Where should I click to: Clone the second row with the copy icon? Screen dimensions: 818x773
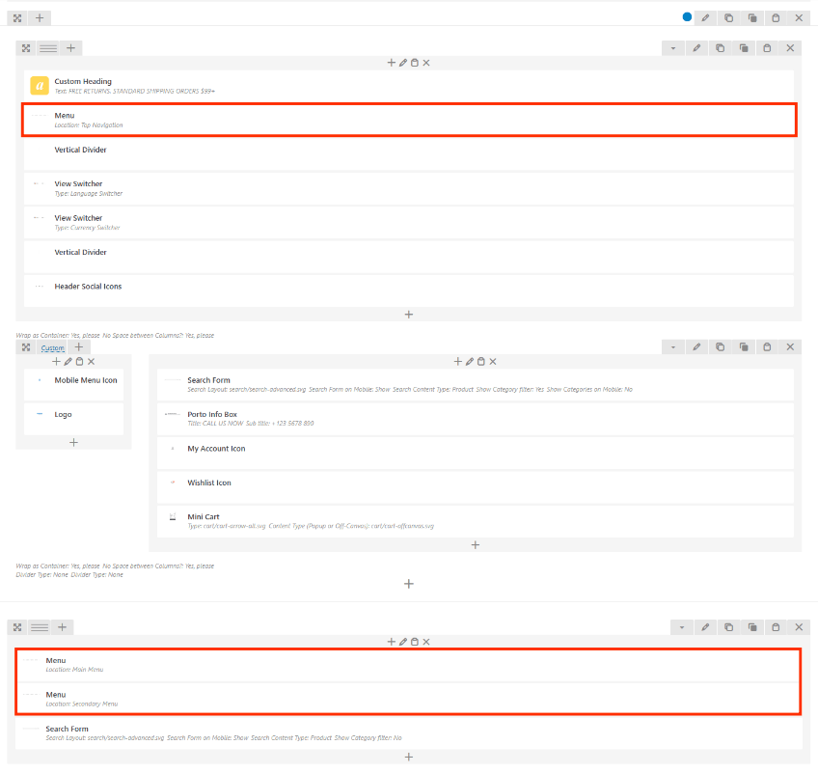click(721, 346)
